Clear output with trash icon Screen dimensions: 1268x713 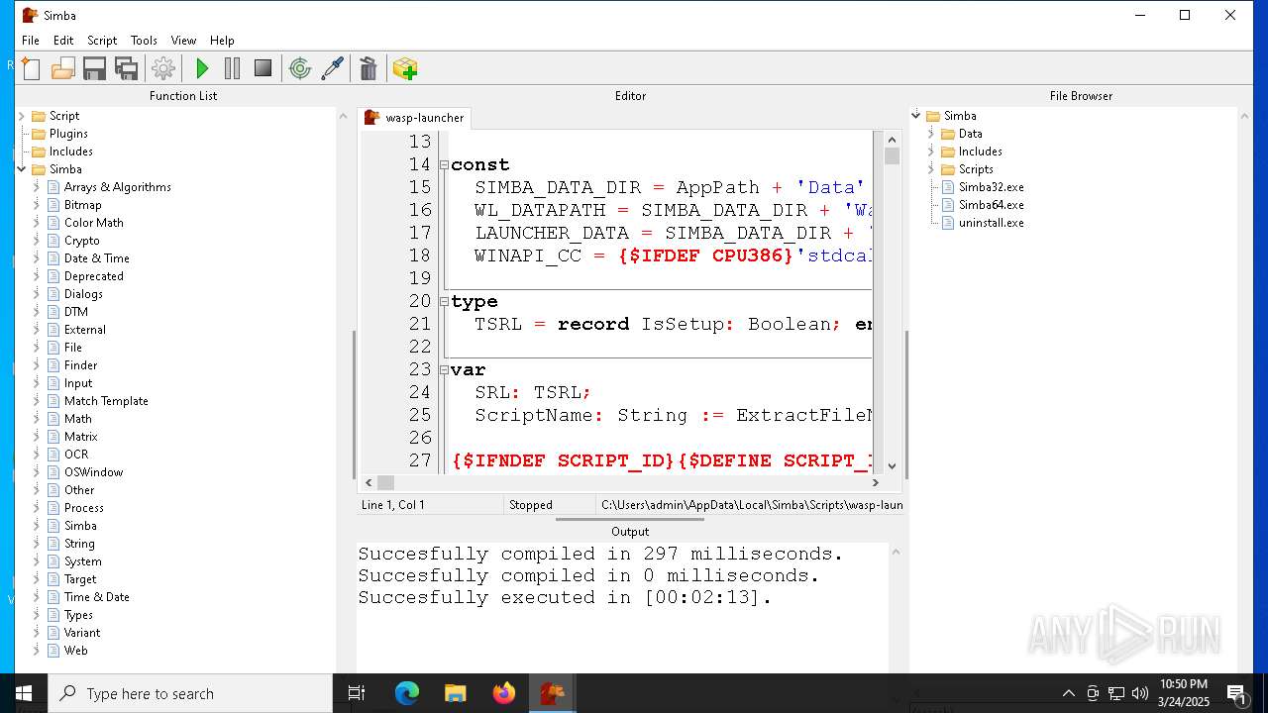click(369, 68)
